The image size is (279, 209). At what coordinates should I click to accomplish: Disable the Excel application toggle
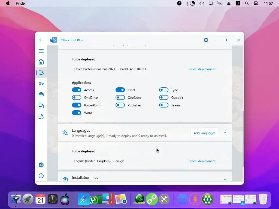[x=120, y=90]
